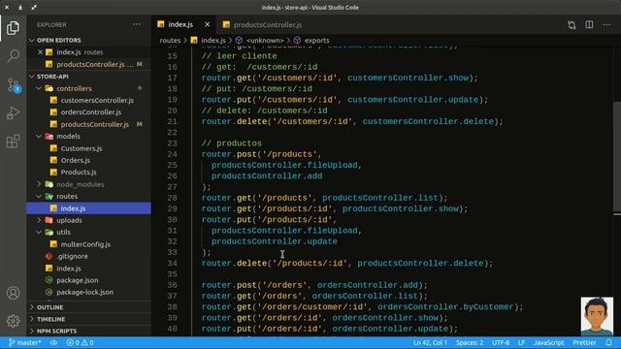Close the index.js editor tab

tap(207, 24)
